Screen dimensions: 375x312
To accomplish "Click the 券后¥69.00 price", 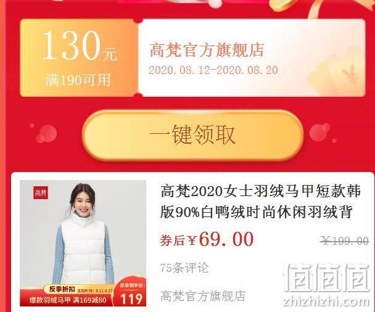I will coord(207,239).
